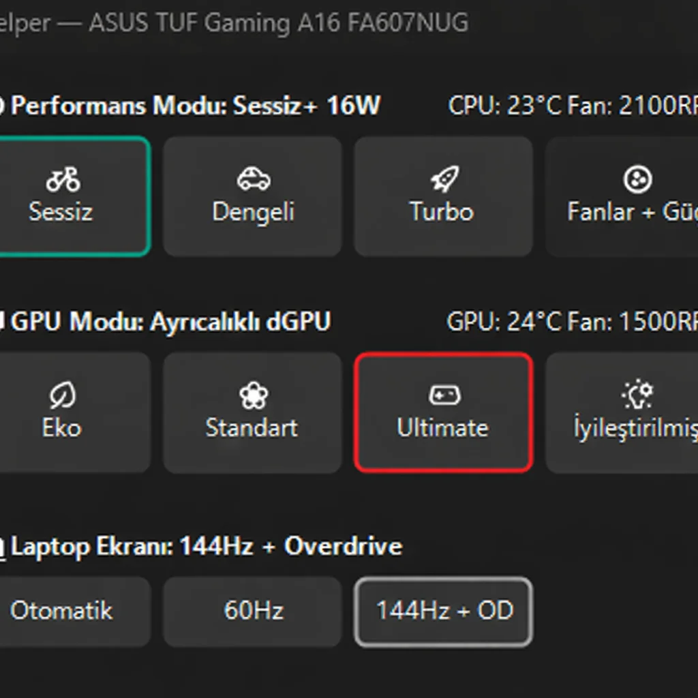Click the Standart GPU text label
The image size is (698, 698).
coord(252,428)
